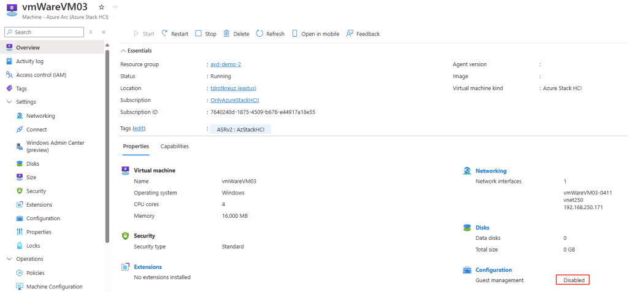Image resolution: width=628 pixels, height=292 pixels.
Task: Click the Standard security type value
Action: tap(232, 247)
